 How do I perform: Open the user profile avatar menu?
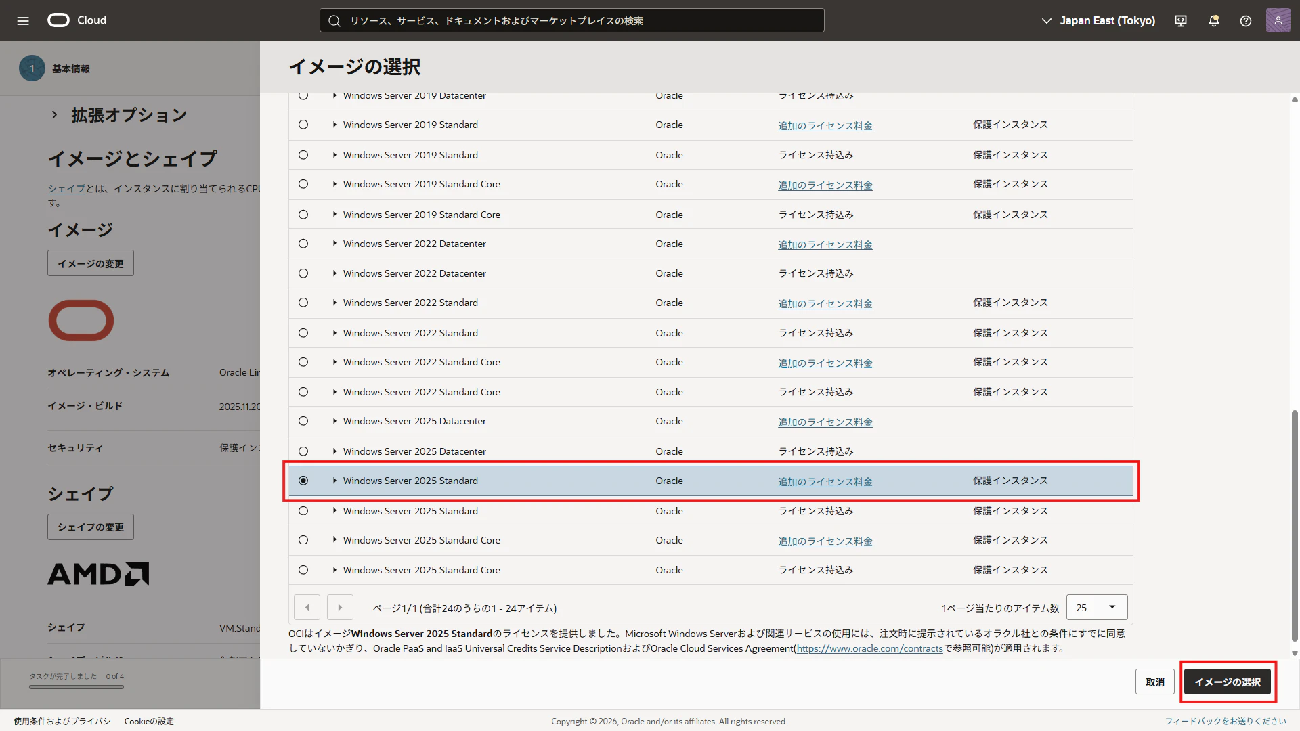[1278, 20]
